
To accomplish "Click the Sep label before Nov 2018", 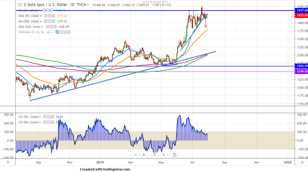I will (39, 162).
